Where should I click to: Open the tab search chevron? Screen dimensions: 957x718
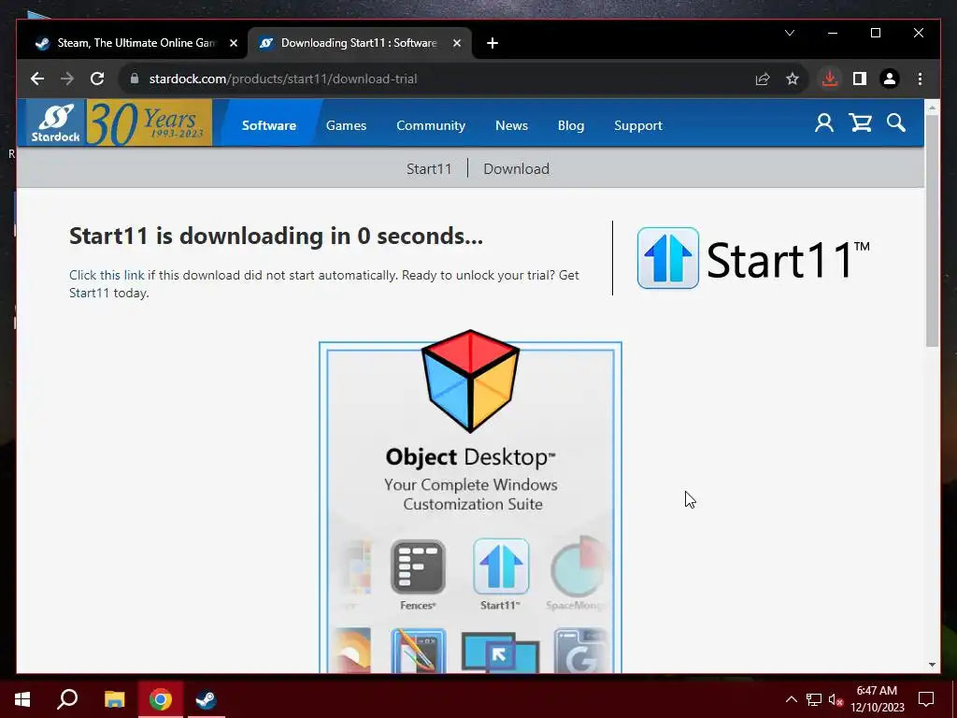[790, 33]
